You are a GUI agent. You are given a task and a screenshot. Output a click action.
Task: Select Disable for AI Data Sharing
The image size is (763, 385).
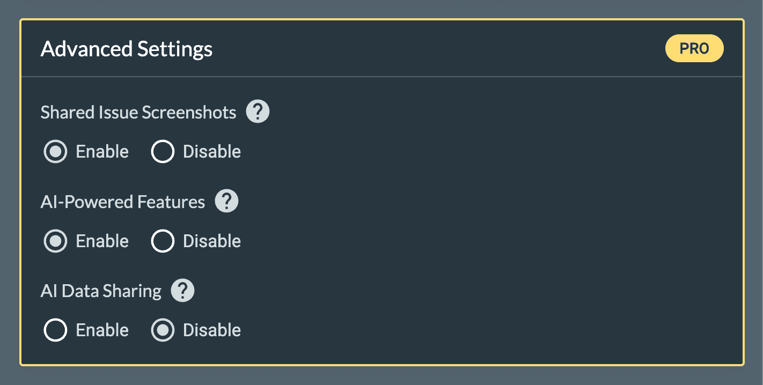163,330
